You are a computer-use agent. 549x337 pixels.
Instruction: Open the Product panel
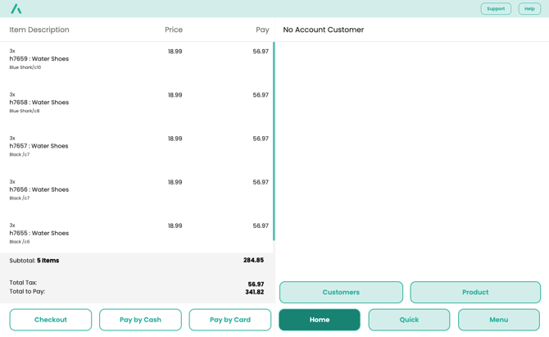(x=475, y=292)
